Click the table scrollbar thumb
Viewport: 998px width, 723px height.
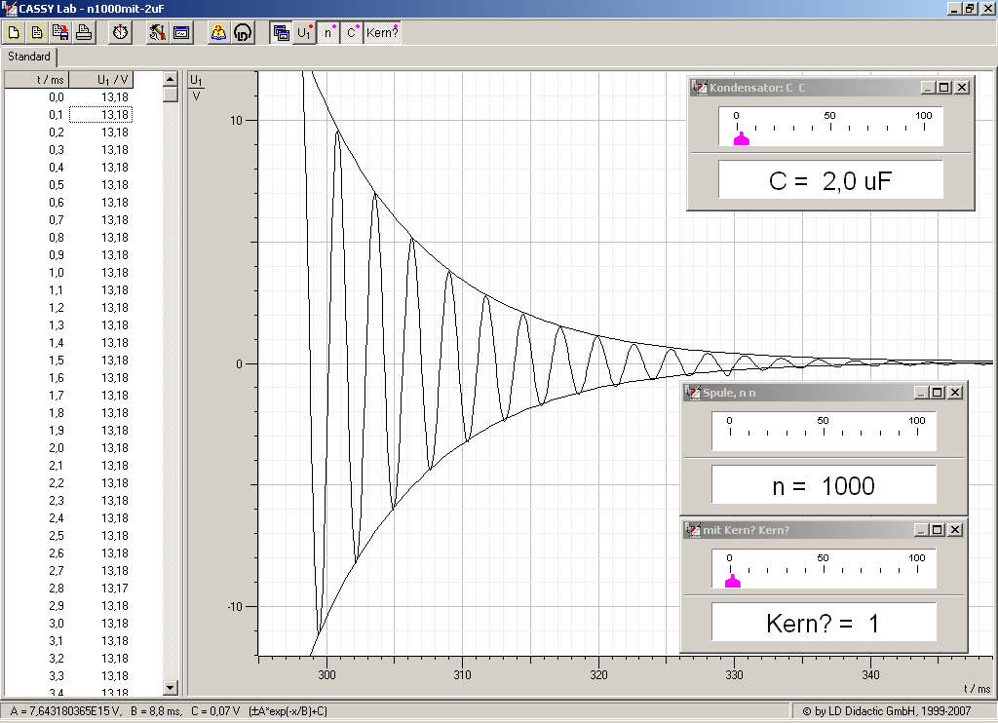170,95
